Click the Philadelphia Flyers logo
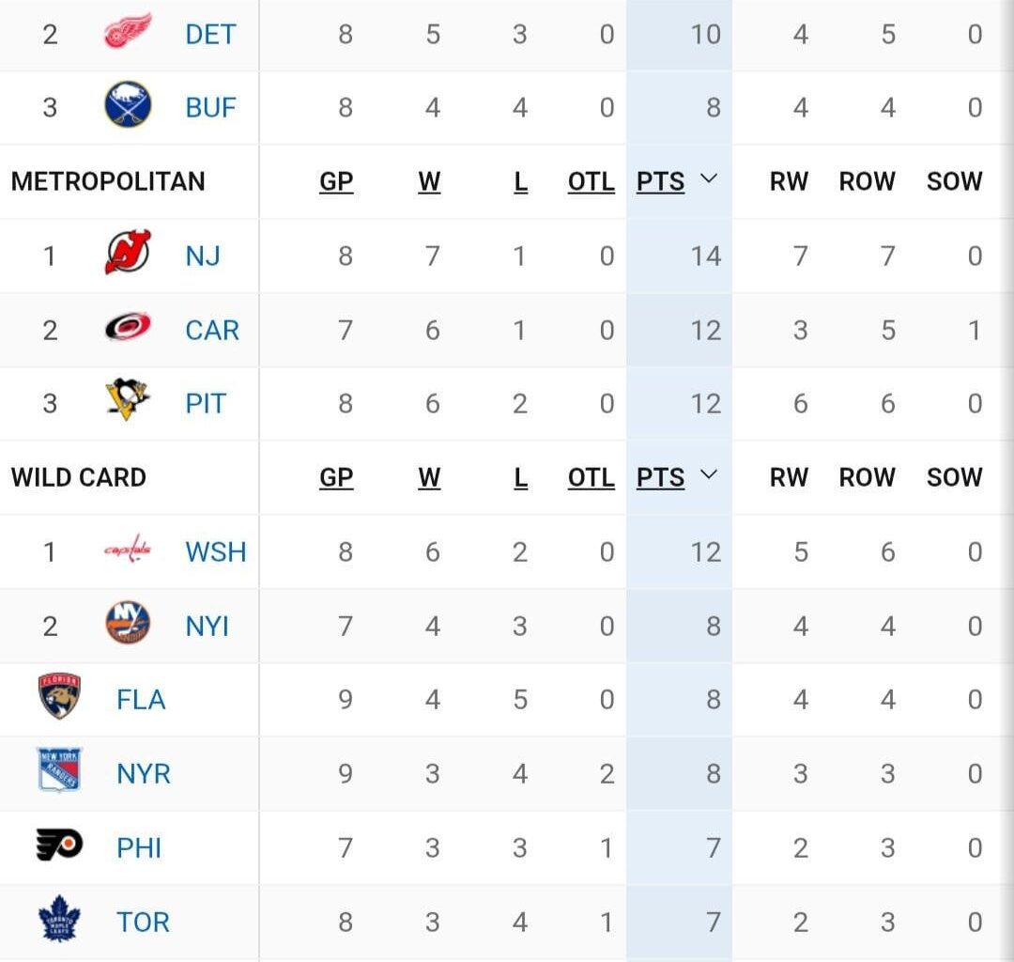This screenshot has width=1014, height=962. coord(58,847)
